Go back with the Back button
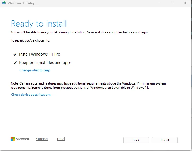192x151 pixels. (x=136, y=140)
